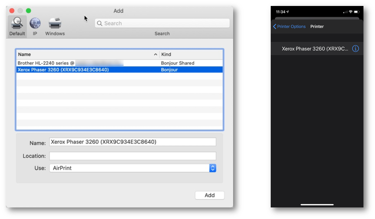Open the Windows printer tab
Viewport: 375px width, 219px height.
55,26
